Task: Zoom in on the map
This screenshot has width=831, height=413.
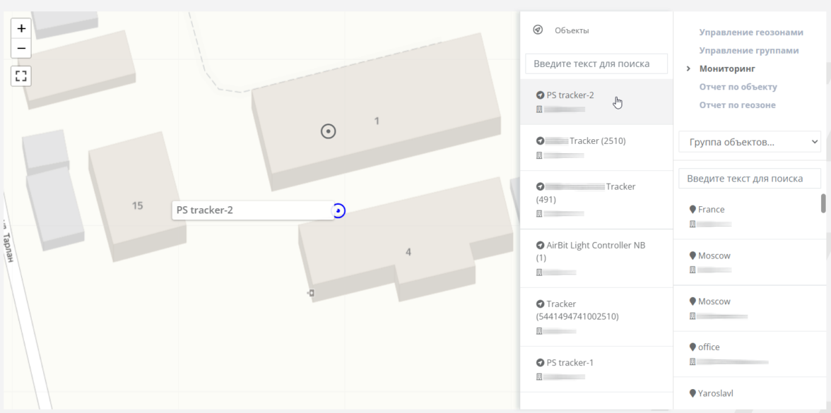Action: [x=21, y=29]
